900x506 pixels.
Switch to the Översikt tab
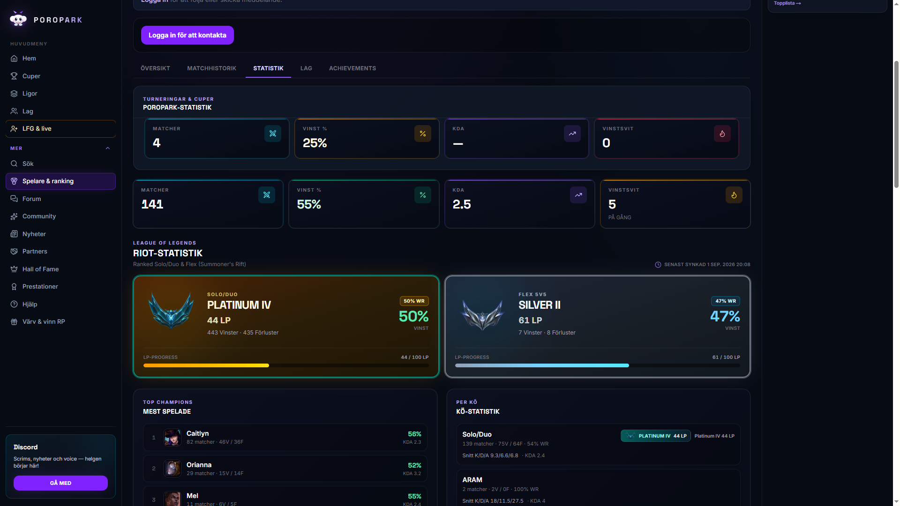(x=155, y=68)
